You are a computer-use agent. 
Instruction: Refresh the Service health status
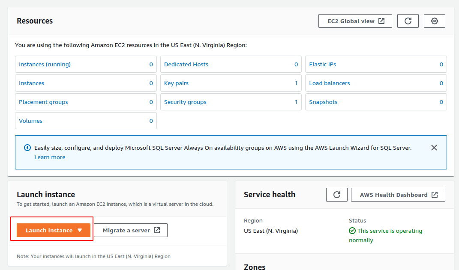pyautogui.click(x=337, y=194)
